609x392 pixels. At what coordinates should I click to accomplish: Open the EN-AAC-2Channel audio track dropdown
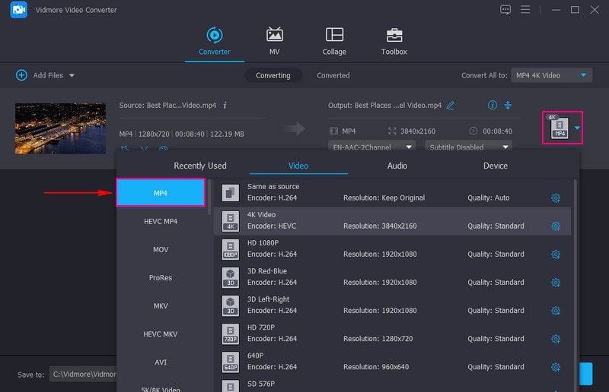[371, 147]
